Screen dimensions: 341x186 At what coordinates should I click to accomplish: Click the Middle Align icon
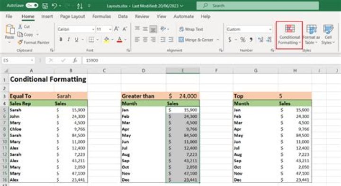(x=145, y=29)
